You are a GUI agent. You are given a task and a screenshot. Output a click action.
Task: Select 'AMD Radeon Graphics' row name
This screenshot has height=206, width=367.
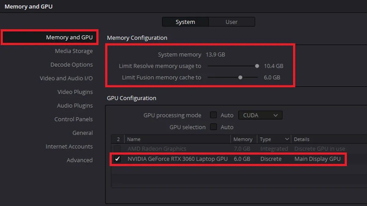157,149
